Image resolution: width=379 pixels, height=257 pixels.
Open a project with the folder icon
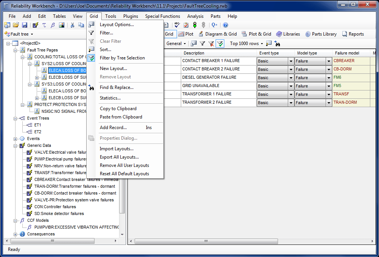(16, 25)
